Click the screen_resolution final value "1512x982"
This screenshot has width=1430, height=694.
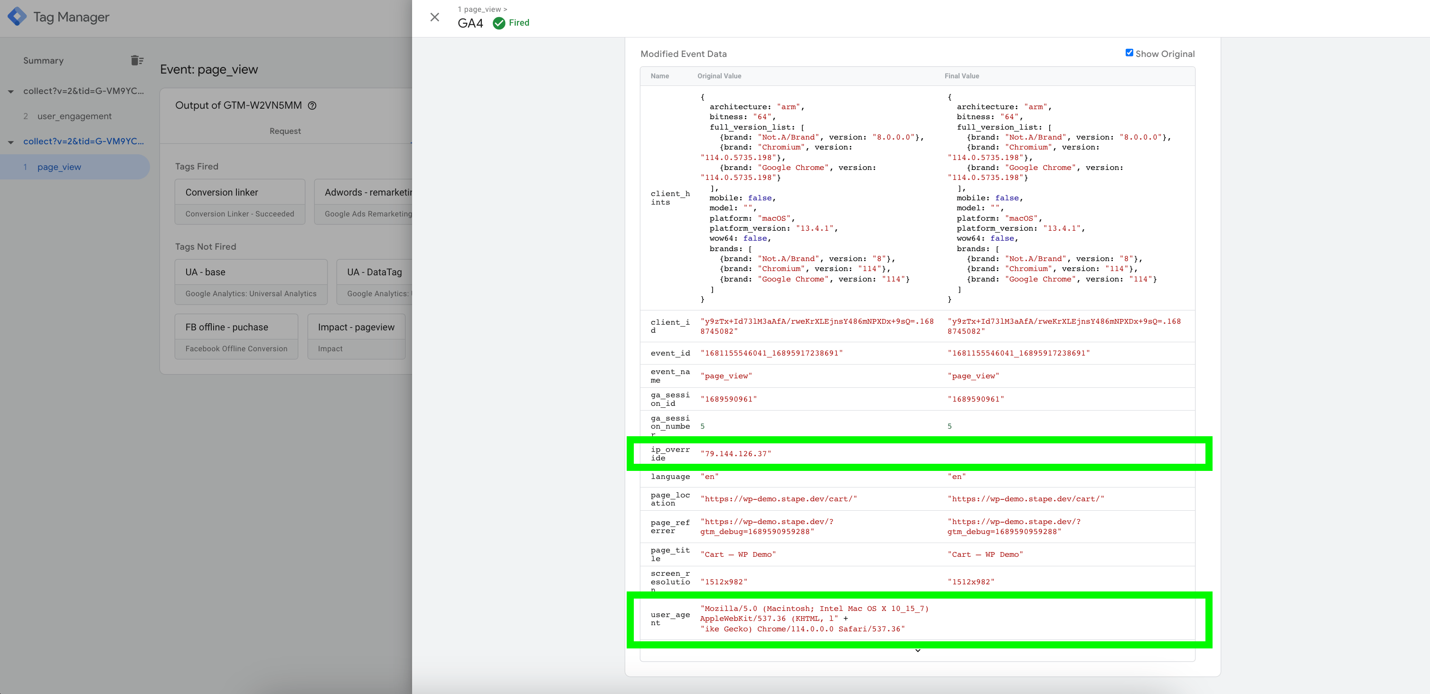click(x=970, y=582)
